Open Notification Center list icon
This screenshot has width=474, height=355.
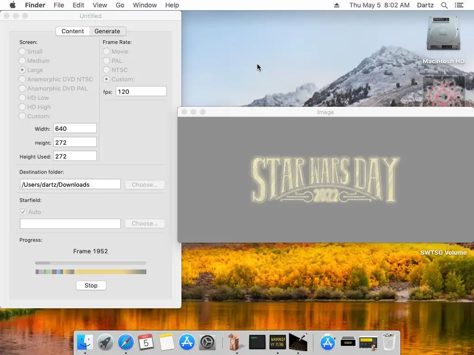tap(459, 5)
